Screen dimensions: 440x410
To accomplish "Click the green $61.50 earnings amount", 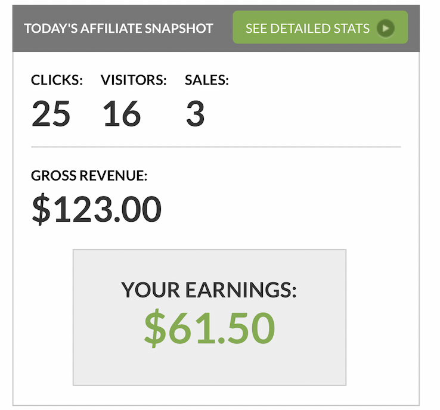I will (209, 328).
